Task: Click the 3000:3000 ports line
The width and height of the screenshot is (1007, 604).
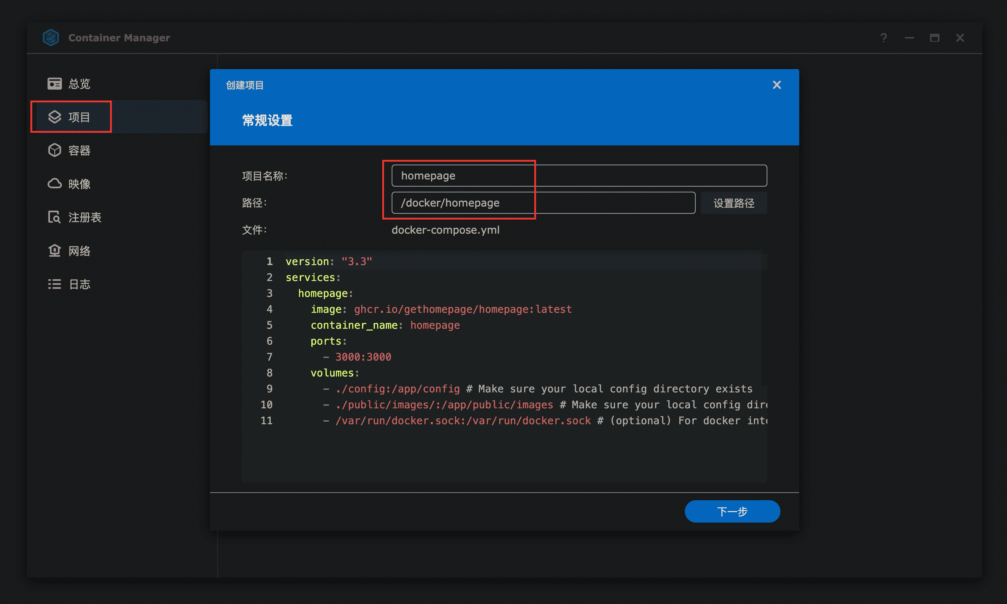Action: (x=363, y=357)
